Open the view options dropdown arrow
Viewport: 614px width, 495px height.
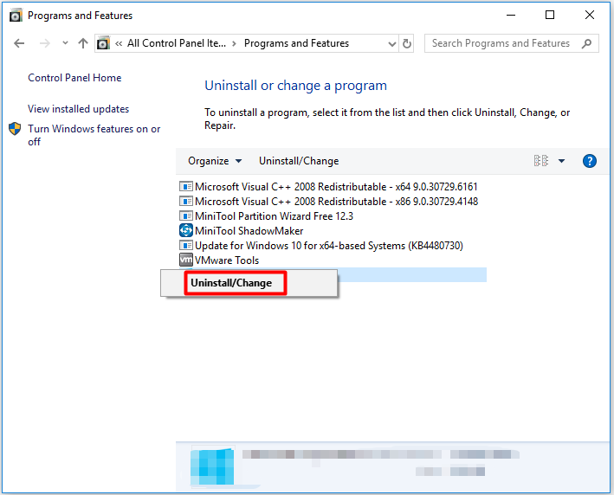coord(561,161)
